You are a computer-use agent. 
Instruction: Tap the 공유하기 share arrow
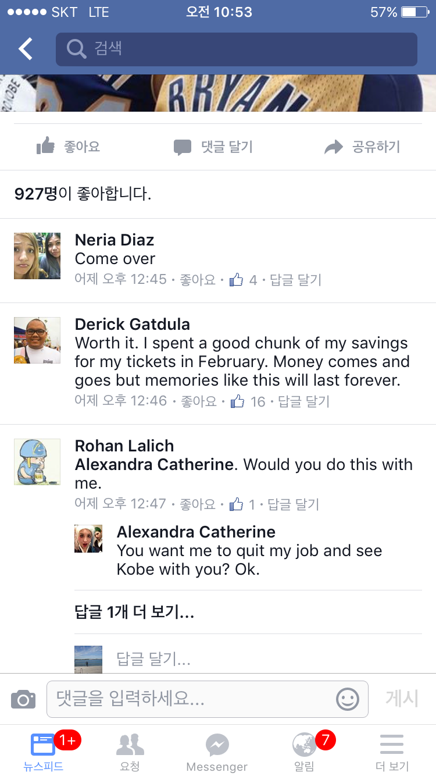(362, 147)
